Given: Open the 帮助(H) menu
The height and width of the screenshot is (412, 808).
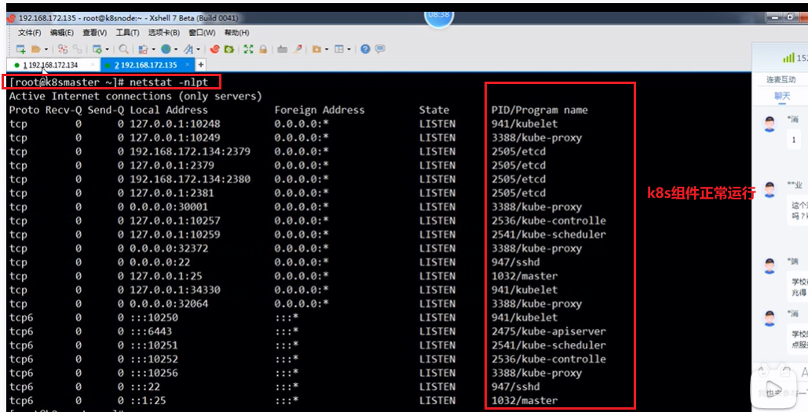Looking at the screenshot, I should pos(236,32).
